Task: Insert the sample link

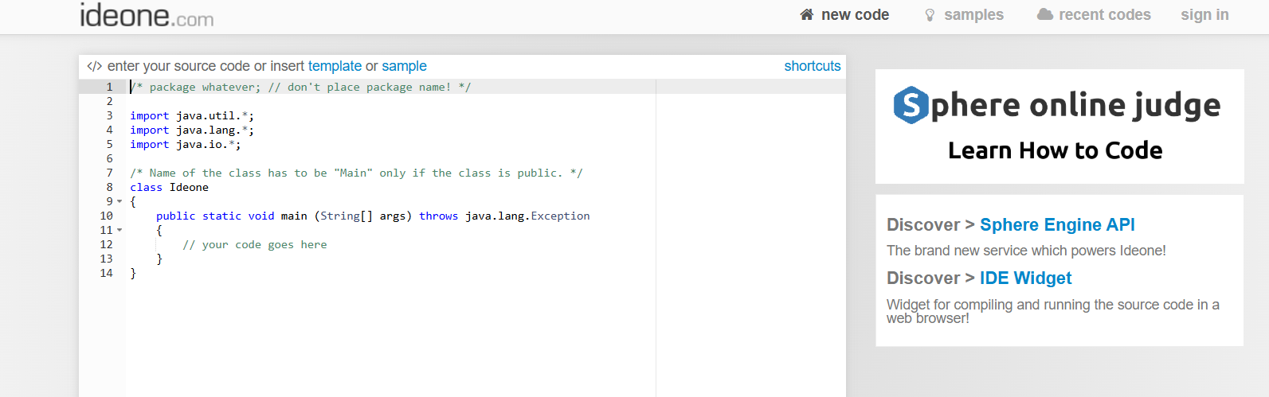Action: click(x=404, y=66)
